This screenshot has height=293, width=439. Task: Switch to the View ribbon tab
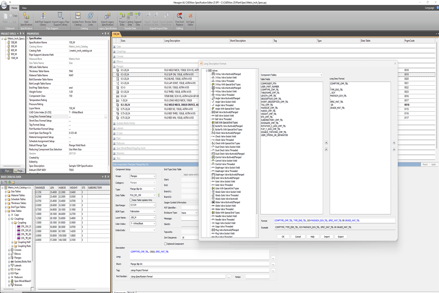24,8
